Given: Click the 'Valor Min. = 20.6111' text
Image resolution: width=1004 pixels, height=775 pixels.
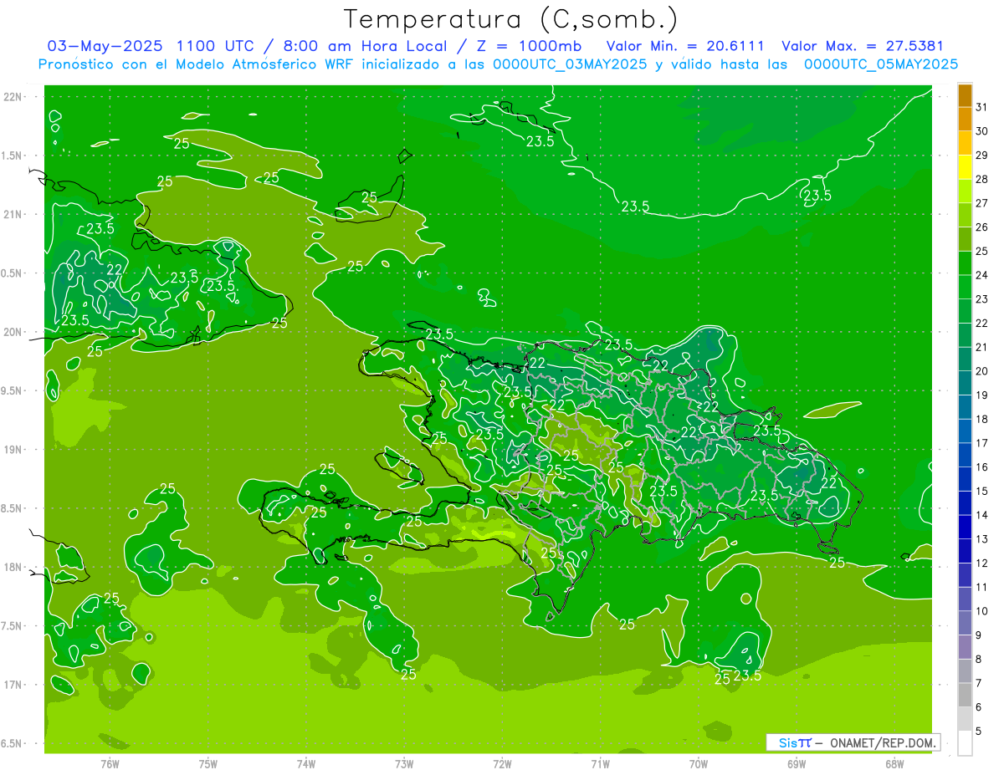Looking at the screenshot, I should tap(684, 46).
